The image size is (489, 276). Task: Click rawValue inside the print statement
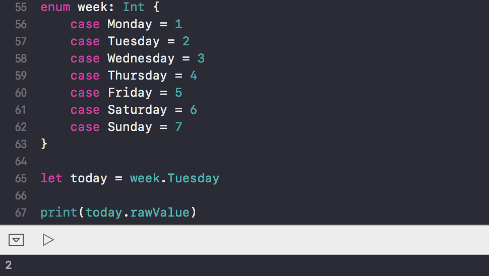click(160, 213)
